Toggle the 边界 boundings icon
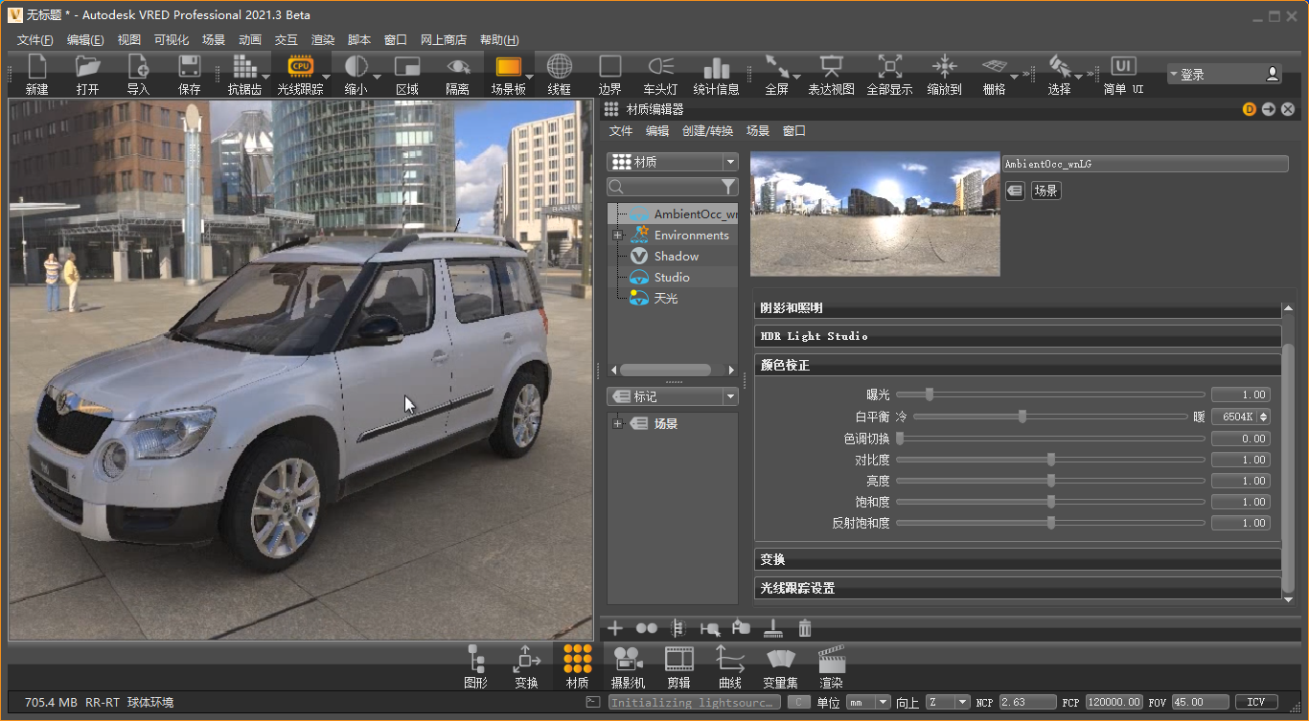Viewport: 1309px width, 721px height. click(x=610, y=75)
